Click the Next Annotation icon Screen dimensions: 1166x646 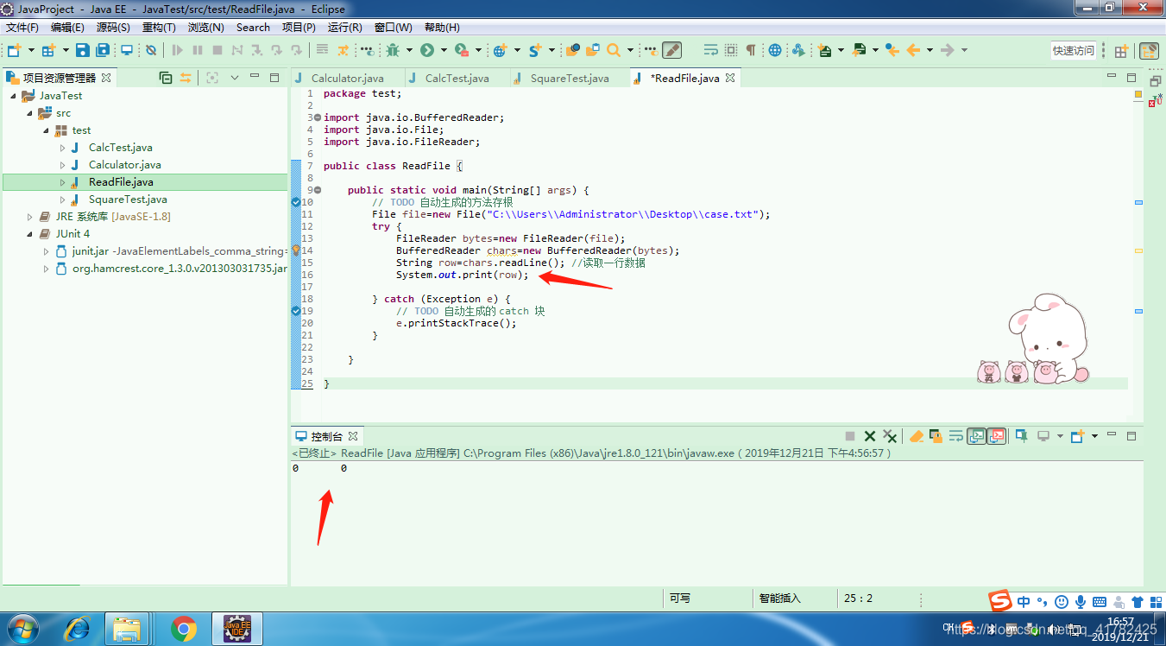pos(826,50)
